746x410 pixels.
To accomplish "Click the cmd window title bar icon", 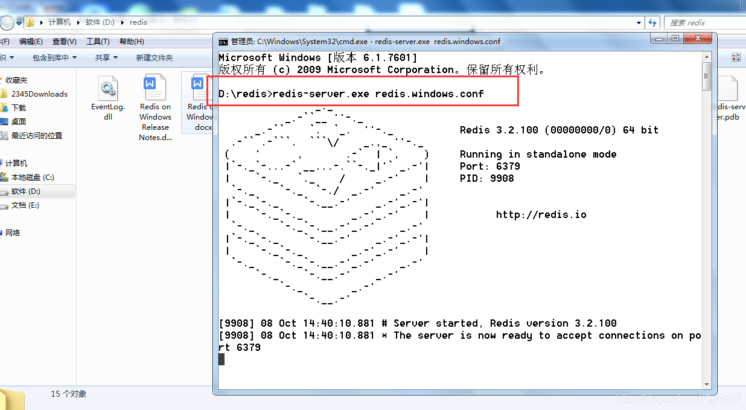I will tap(223, 42).
